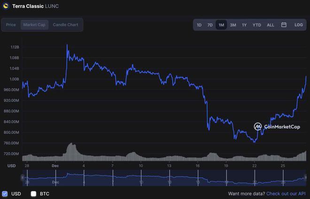
Task: Uncheck the USD currency checkbox
Action: tap(5, 194)
